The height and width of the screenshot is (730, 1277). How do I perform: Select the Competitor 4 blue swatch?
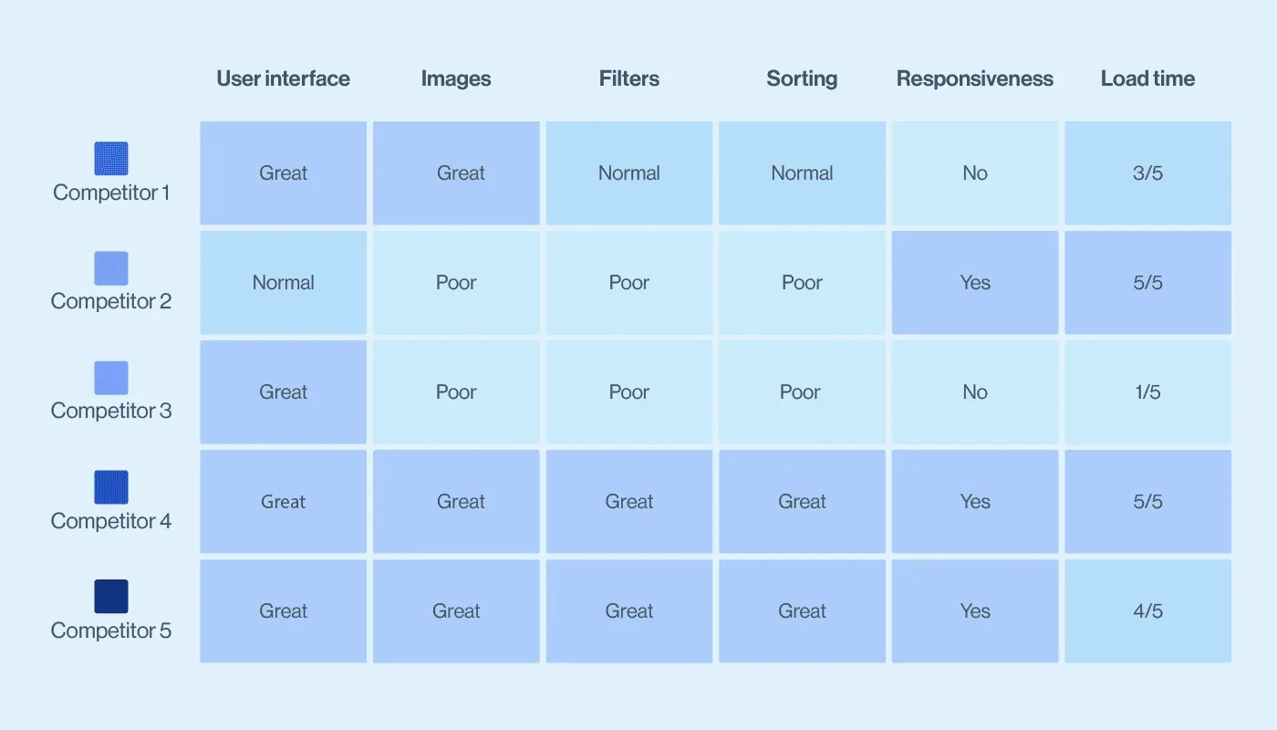point(111,487)
